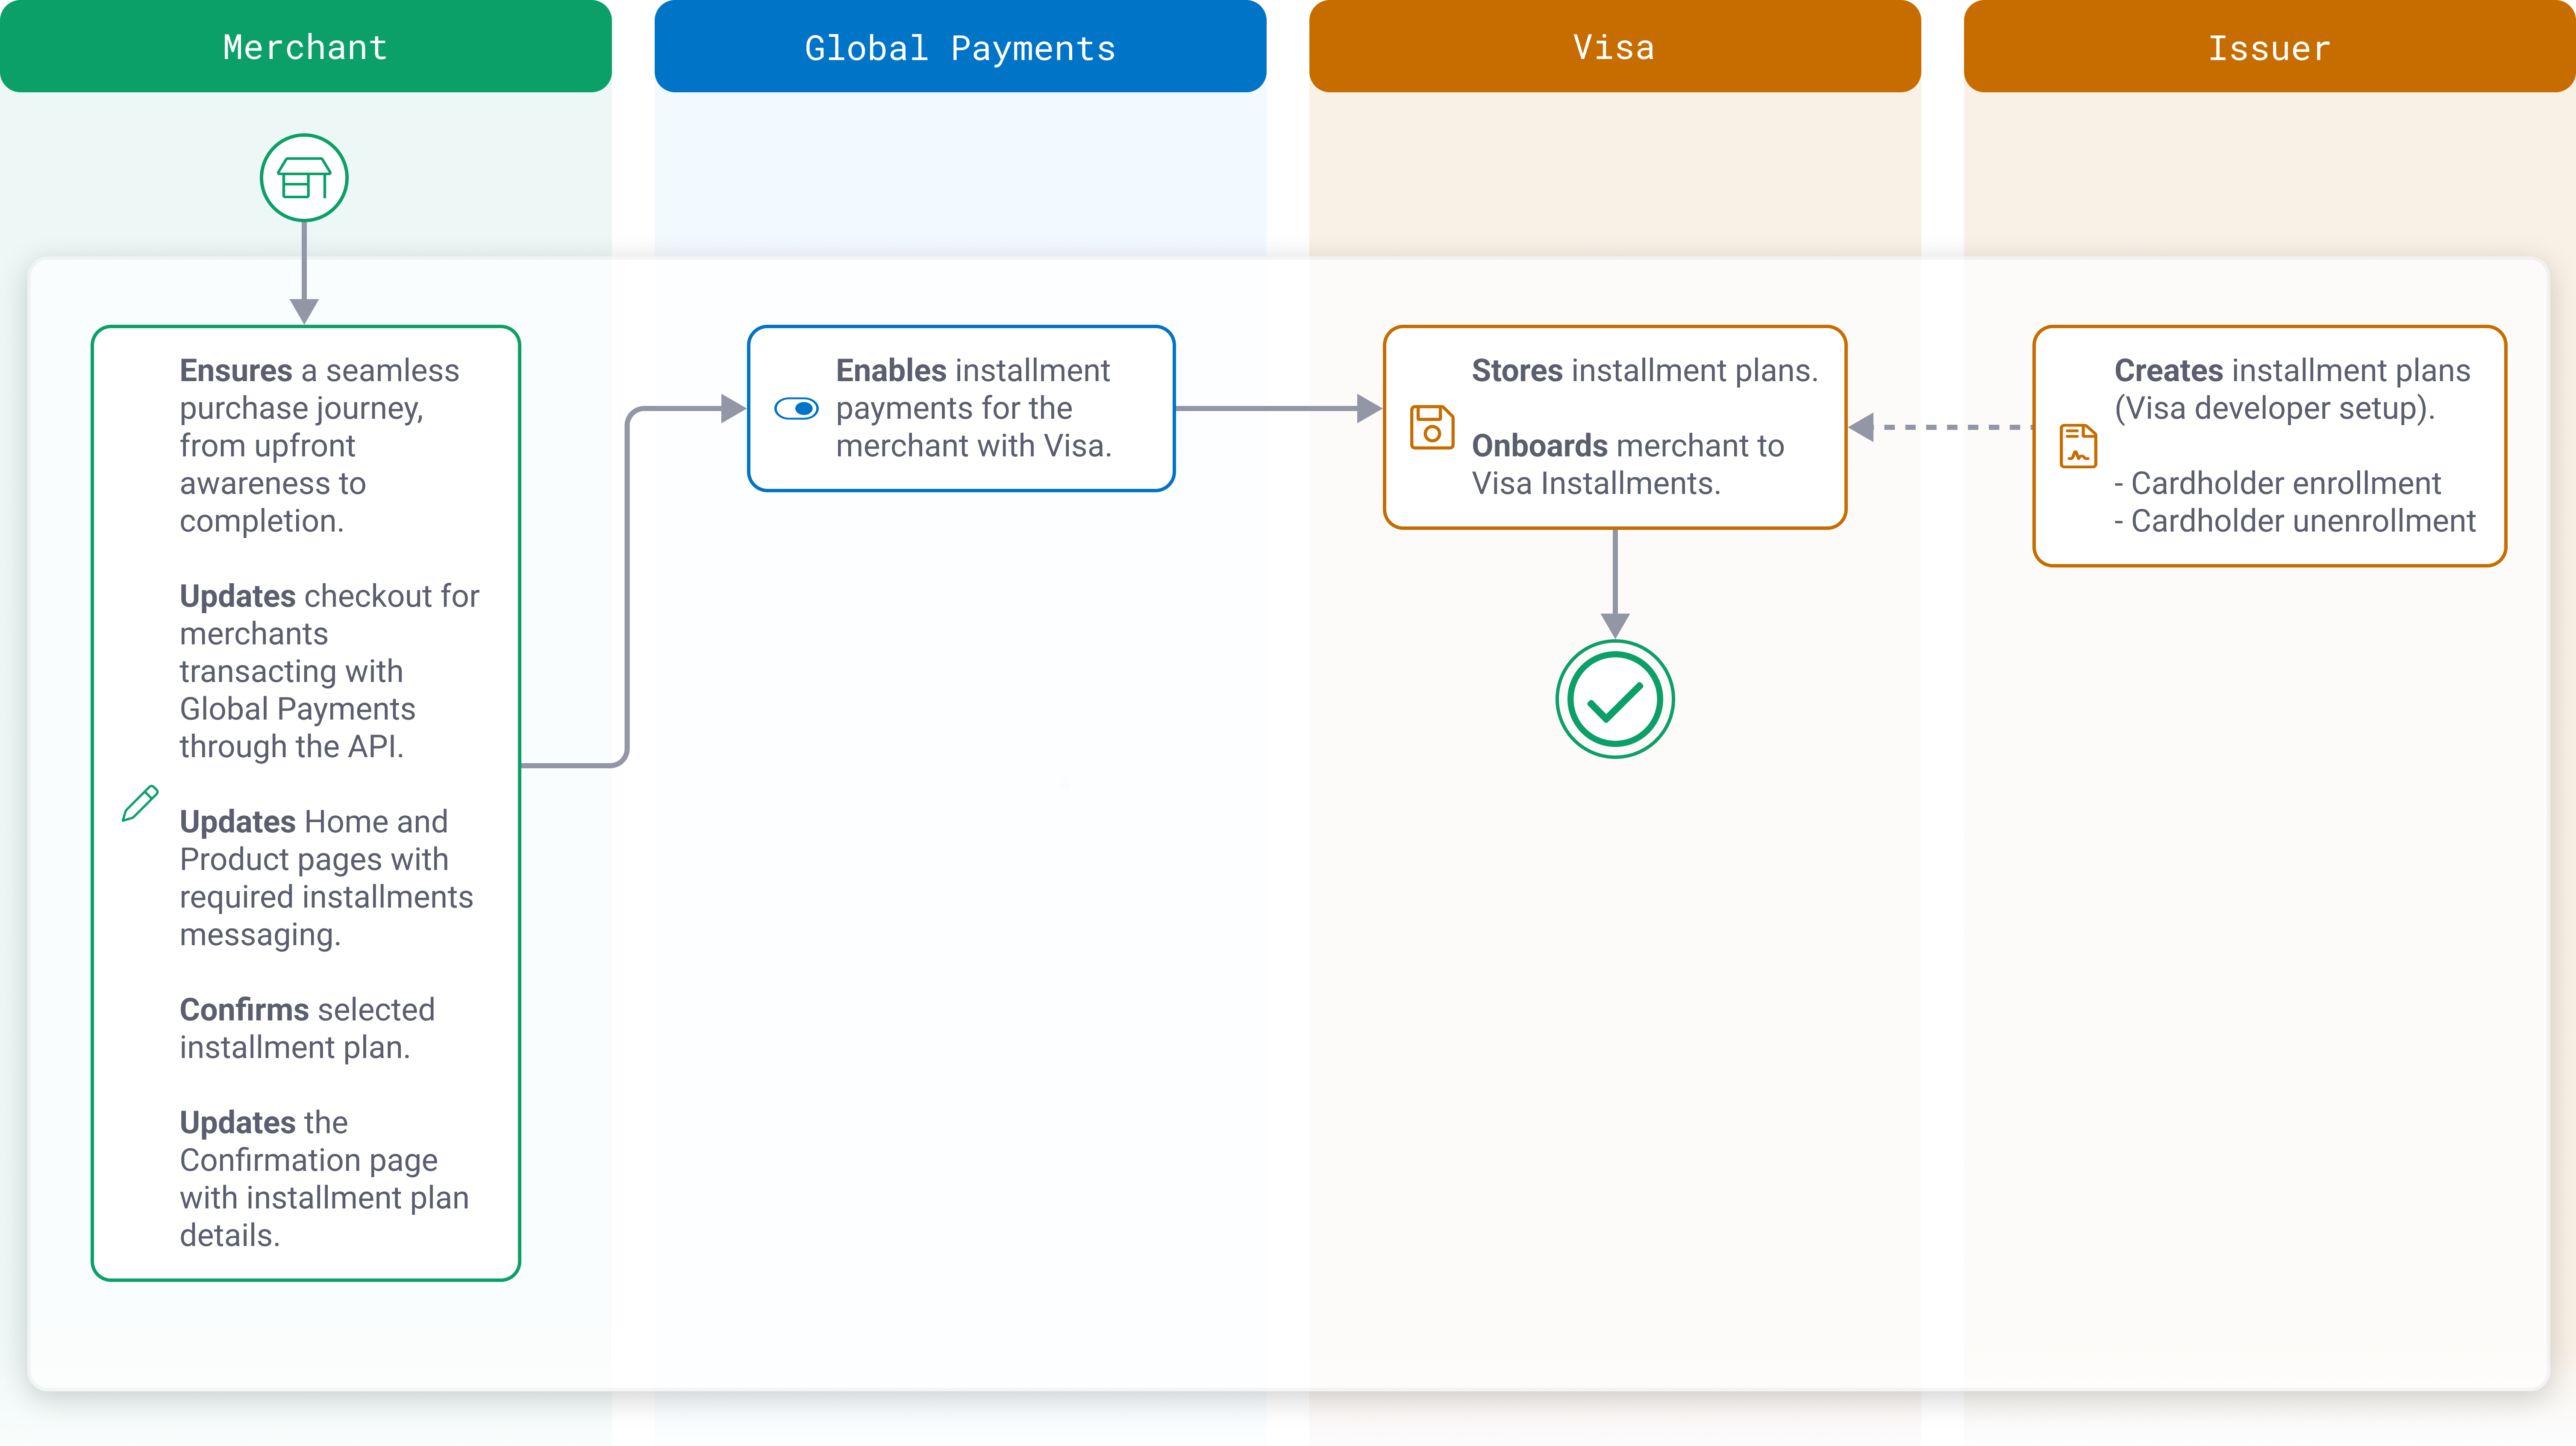Select the Visa column header

tap(1615, 47)
